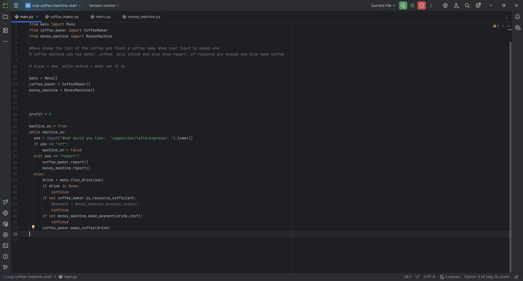Open the hamburger main menu

(x=16, y=6)
